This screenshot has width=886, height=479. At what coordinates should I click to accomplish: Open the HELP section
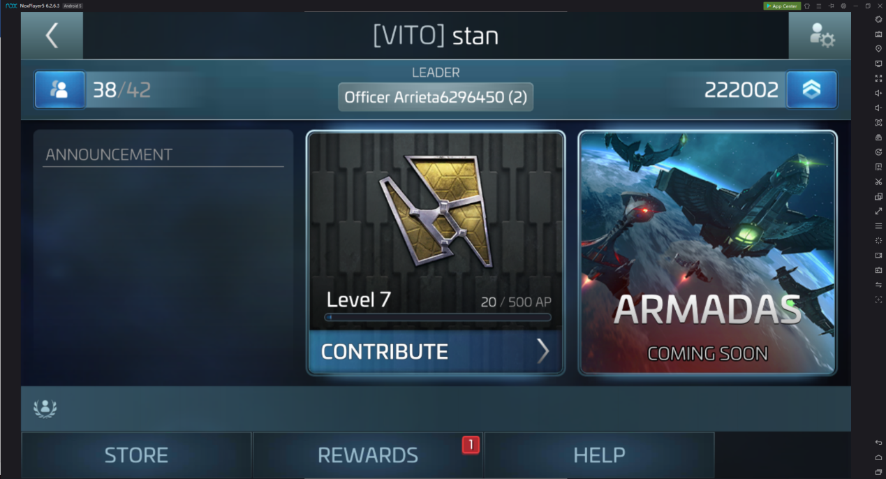(599, 455)
